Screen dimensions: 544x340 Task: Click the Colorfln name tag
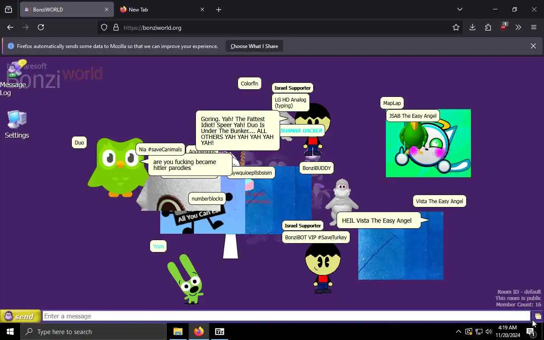tap(249, 83)
